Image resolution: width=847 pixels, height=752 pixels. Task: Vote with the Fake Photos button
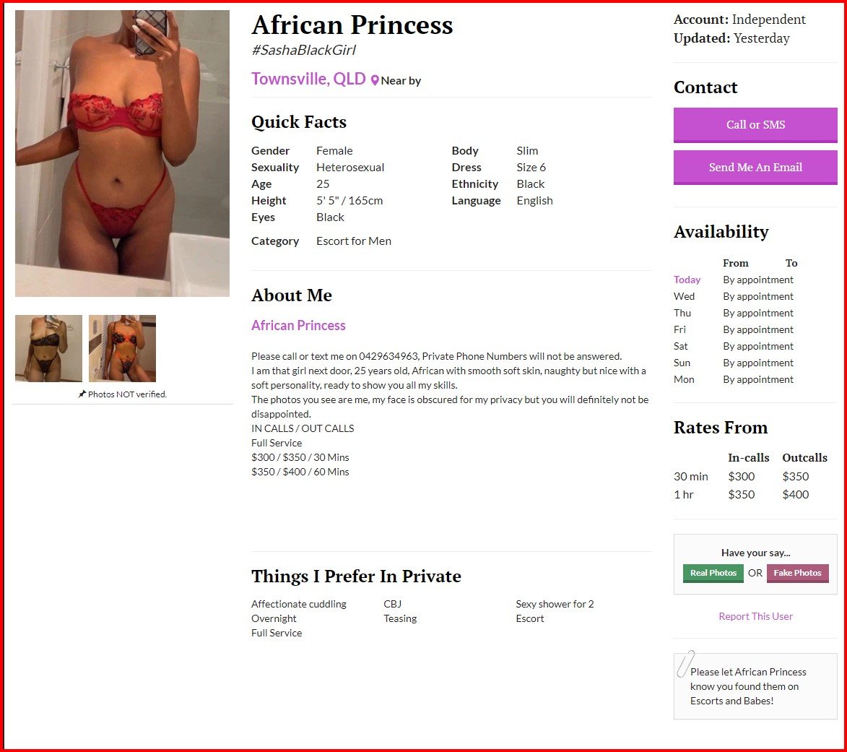click(x=797, y=573)
